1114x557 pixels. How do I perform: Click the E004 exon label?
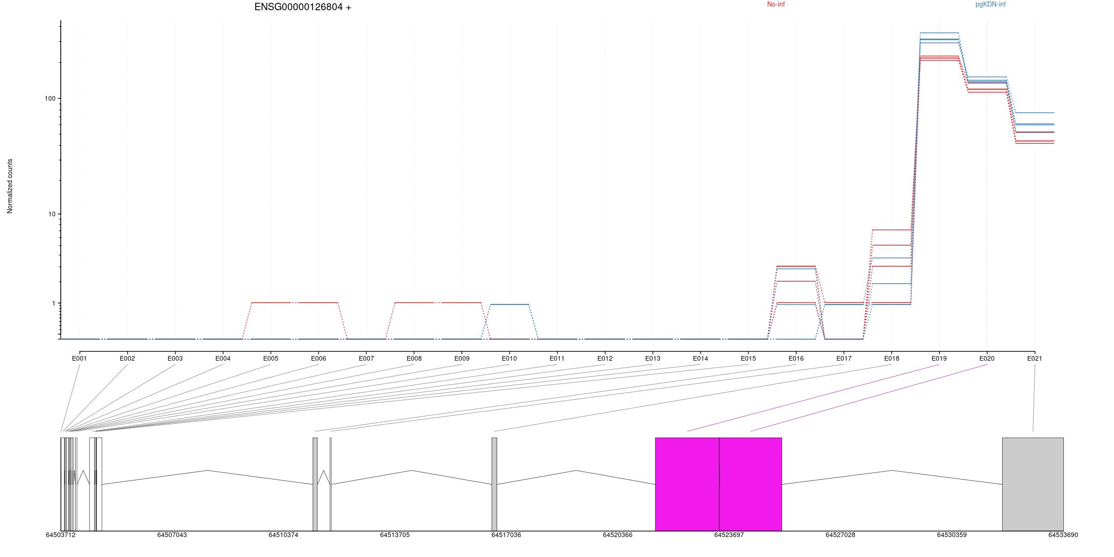(223, 358)
